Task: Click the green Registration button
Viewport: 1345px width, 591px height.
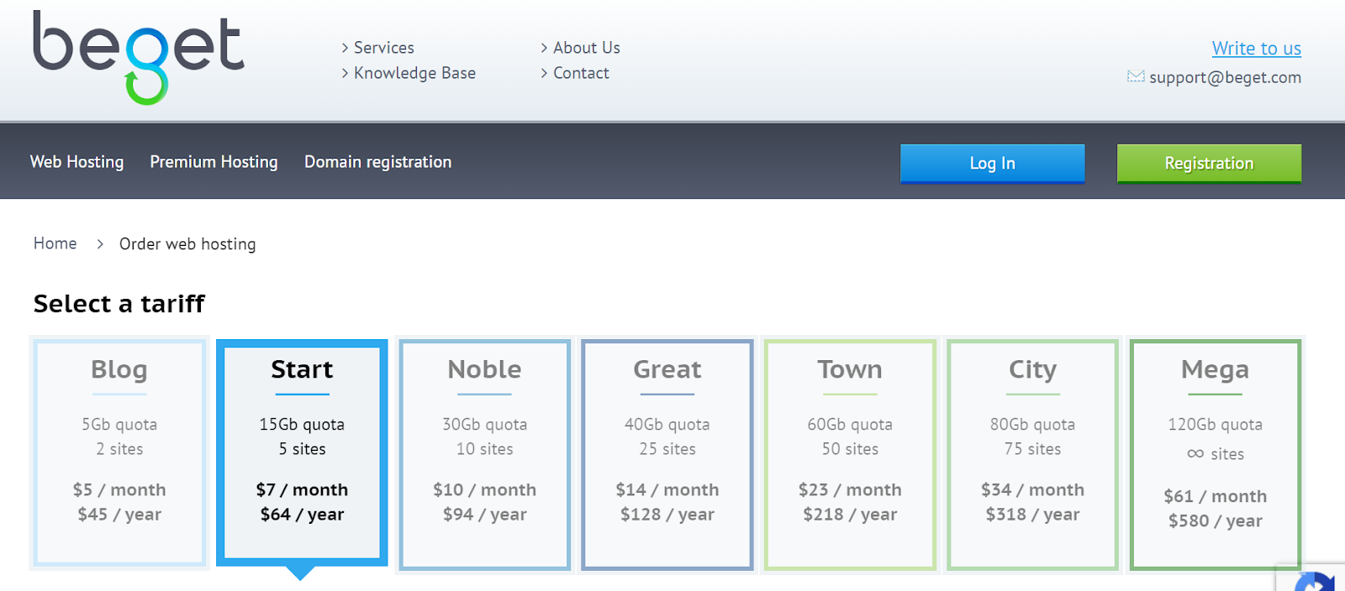Action: pyautogui.click(x=1209, y=164)
